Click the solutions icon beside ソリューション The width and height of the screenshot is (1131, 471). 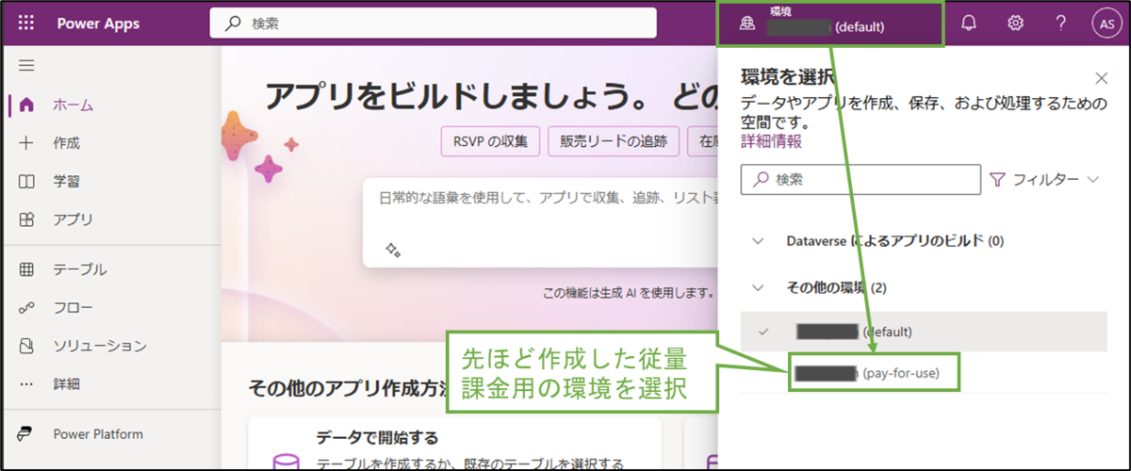pos(26,346)
